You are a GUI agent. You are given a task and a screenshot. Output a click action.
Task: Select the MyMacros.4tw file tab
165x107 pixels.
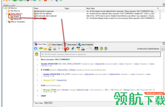point(9,5)
